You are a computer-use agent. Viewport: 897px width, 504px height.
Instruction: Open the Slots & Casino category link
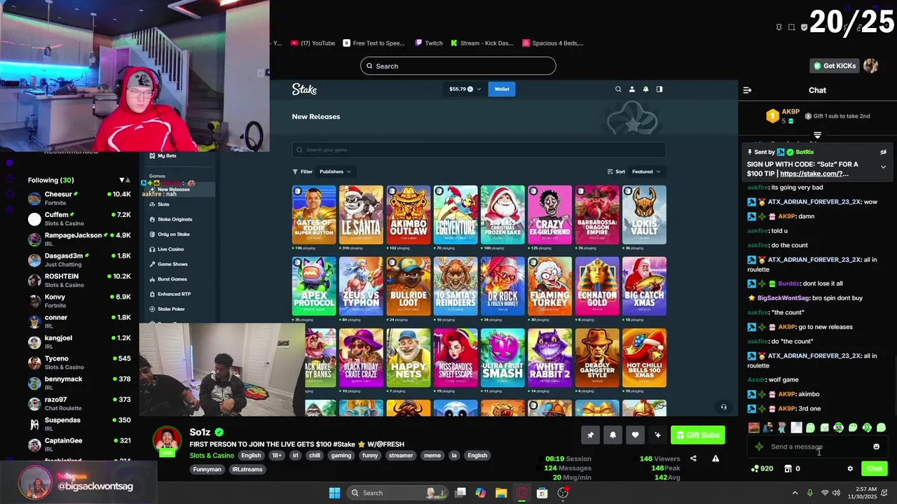(x=212, y=456)
